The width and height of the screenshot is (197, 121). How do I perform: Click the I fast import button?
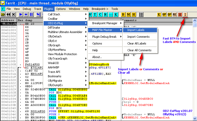pyautogui.click(x=185, y=15)
